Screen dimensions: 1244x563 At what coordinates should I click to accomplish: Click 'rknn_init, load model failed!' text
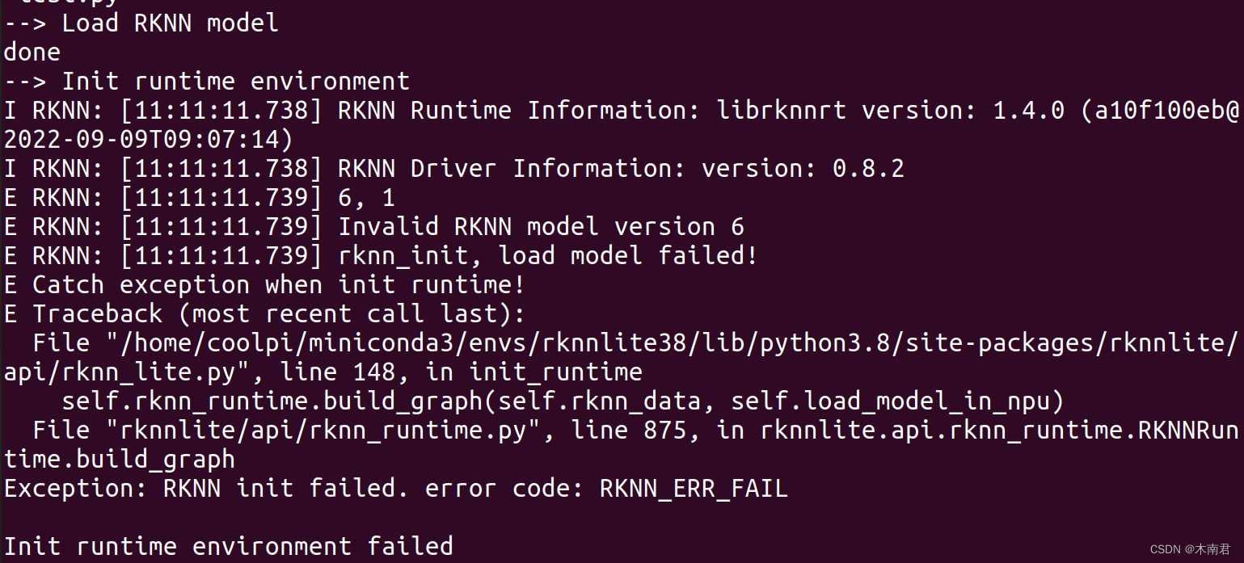point(548,255)
